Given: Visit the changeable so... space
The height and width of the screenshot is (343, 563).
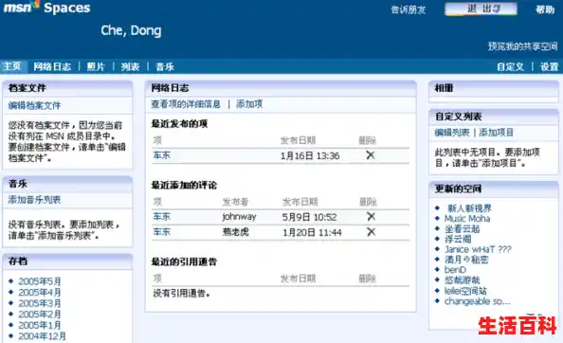Looking at the screenshot, I should coord(477,301).
